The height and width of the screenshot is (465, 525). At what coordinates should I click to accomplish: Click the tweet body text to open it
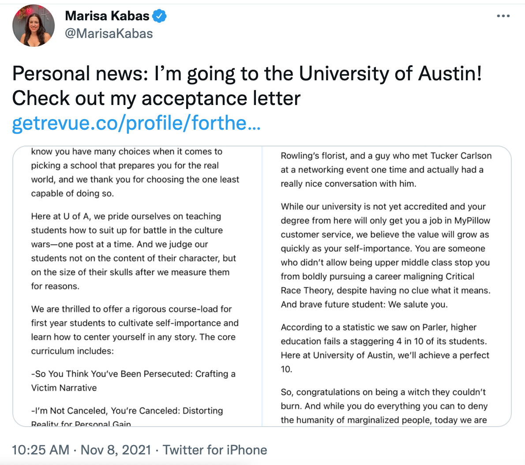[176, 86]
